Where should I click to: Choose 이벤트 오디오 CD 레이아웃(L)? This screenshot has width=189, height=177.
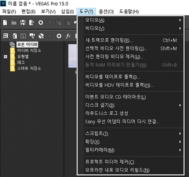coord(134,97)
